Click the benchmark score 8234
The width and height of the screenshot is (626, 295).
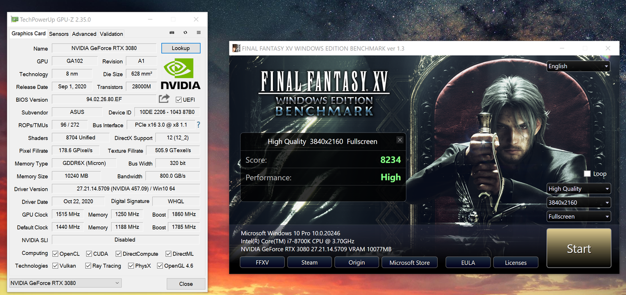click(x=390, y=159)
